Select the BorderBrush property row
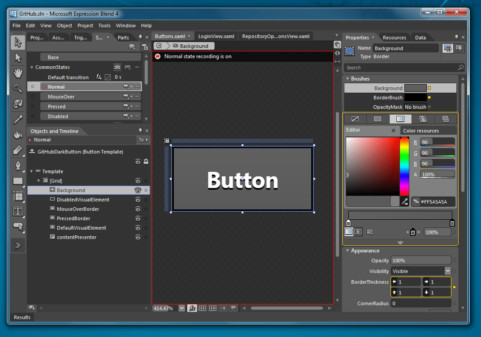The image size is (481, 337). 388,98
